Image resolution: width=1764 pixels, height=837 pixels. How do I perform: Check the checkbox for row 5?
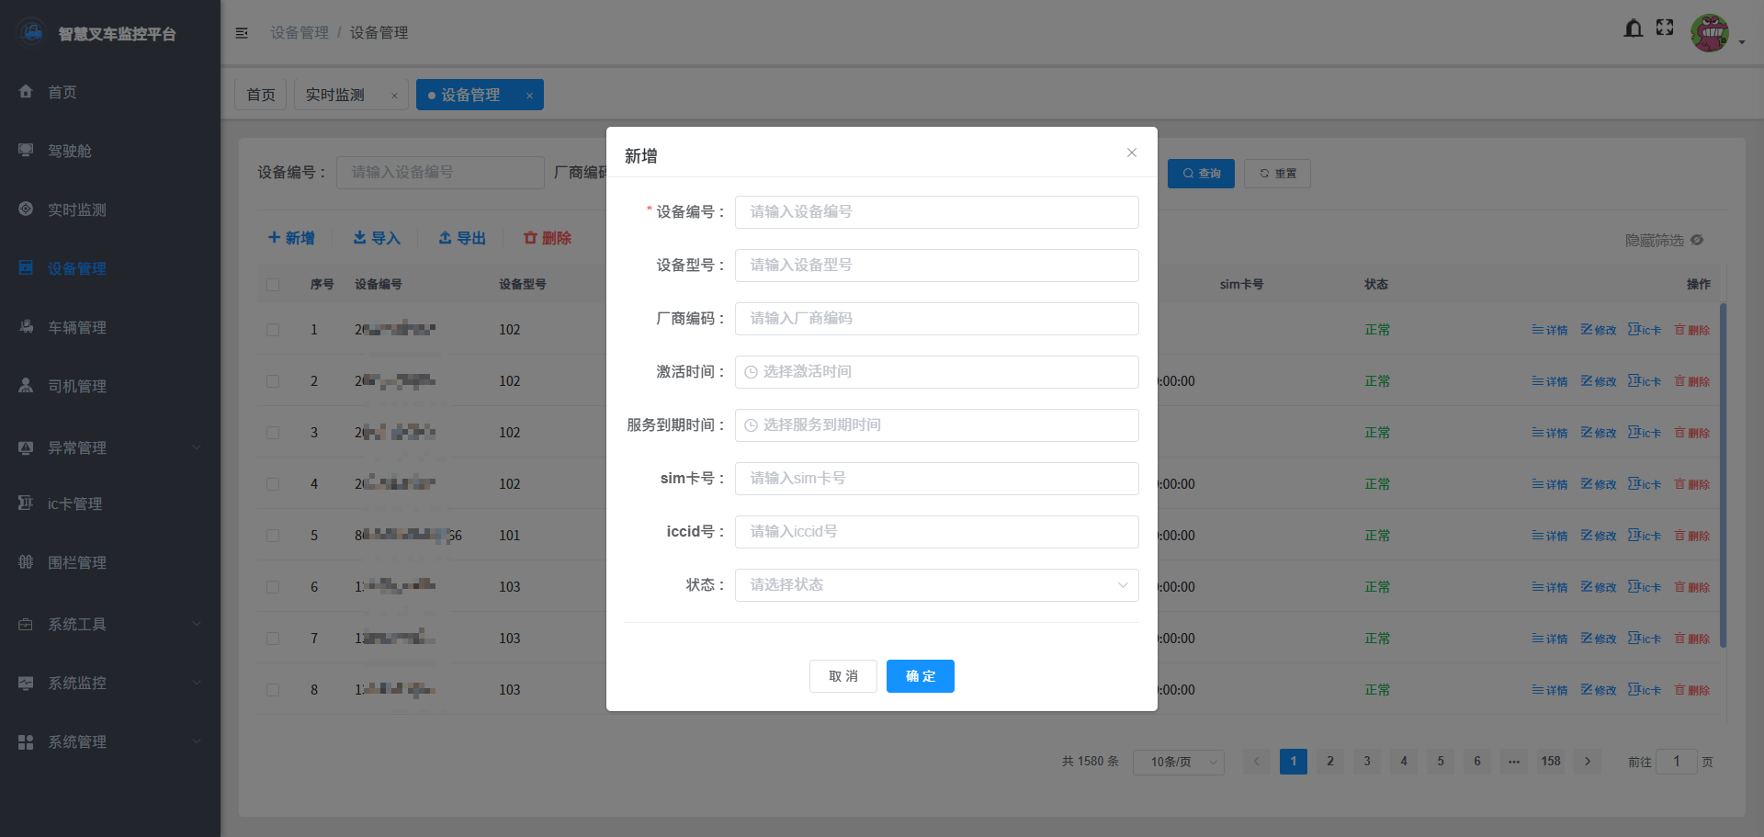point(273,536)
